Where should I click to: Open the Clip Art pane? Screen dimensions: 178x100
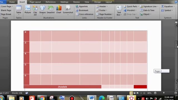coord(35,11)
